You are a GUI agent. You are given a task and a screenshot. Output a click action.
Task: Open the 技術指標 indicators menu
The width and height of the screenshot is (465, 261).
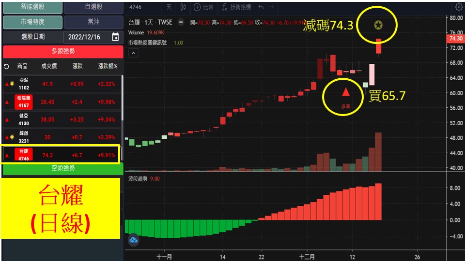pos(236,7)
